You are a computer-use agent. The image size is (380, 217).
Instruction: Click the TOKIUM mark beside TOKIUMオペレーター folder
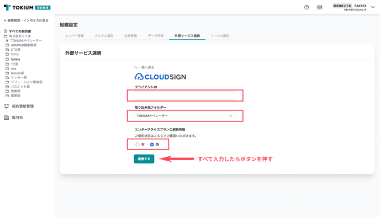(7, 40)
